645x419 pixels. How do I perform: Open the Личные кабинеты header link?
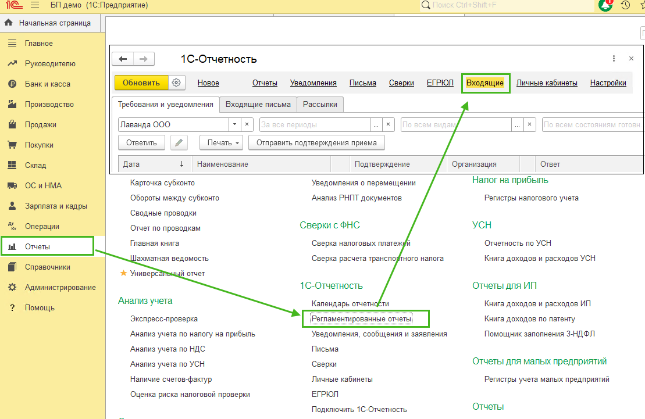click(x=547, y=83)
